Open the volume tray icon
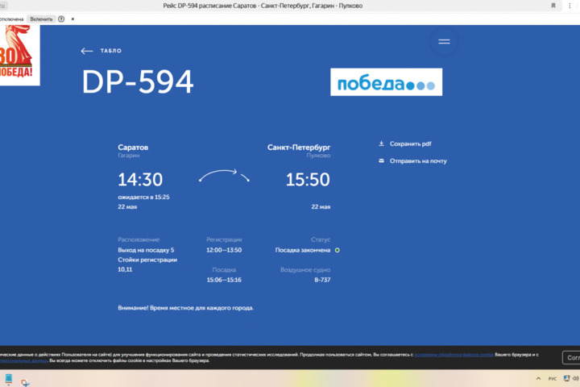This screenshot has width=580, height=387. point(575,378)
